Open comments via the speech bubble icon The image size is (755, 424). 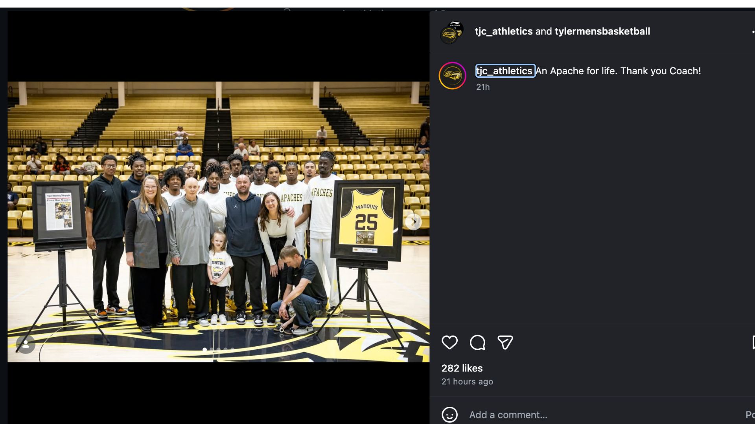tap(477, 342)
